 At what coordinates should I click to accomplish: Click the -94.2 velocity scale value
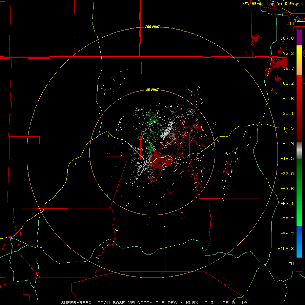tap(287, 234)
